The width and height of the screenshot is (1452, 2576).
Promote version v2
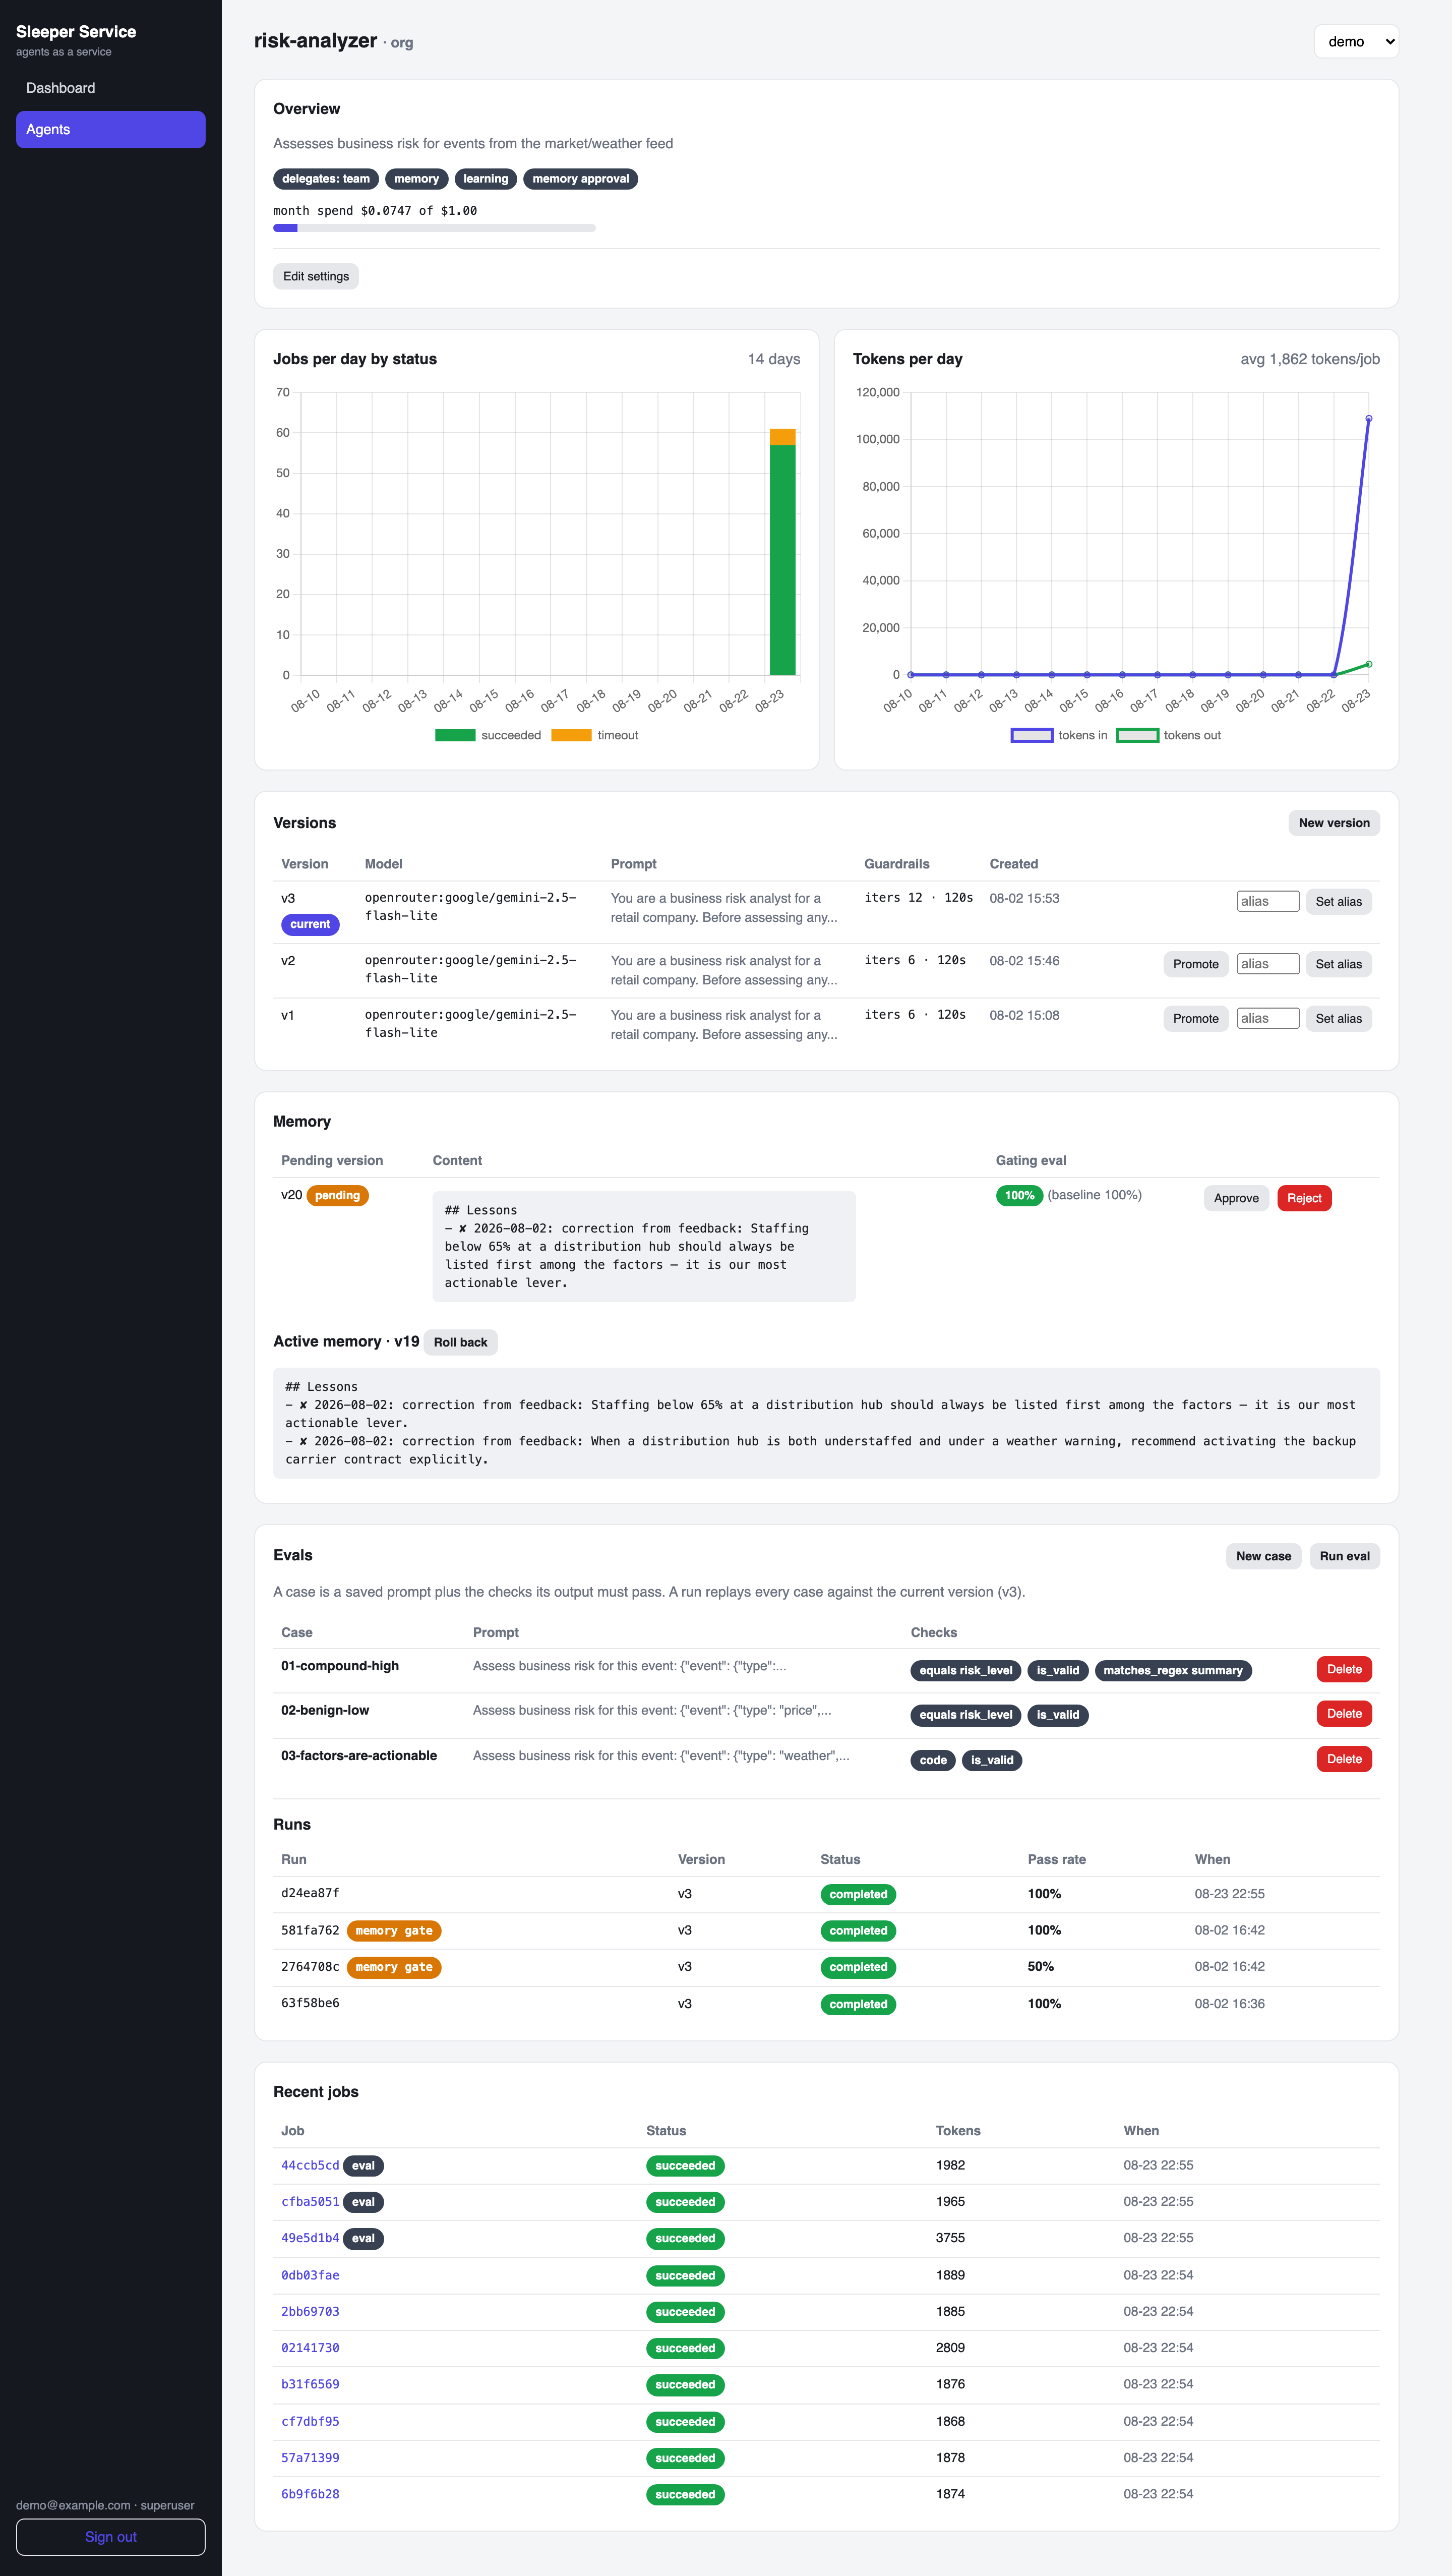pos(1195,964)
